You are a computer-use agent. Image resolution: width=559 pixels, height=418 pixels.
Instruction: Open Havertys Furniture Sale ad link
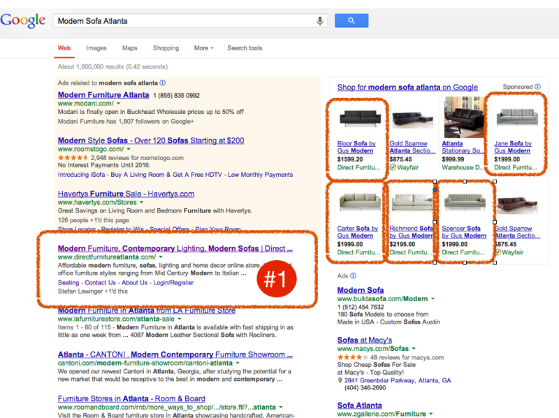(126, 194)
